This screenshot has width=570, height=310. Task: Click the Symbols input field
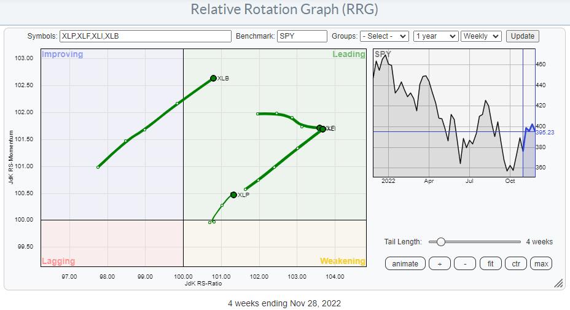point(146,36)
